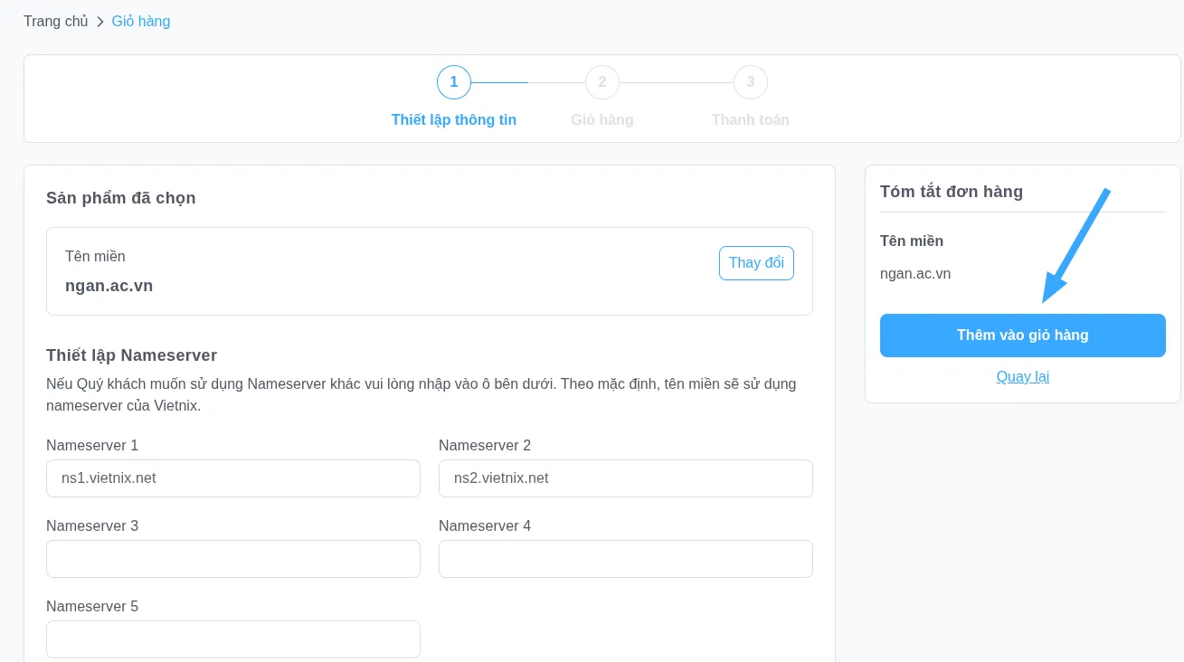Click ngan.ac.vn in the order summary panel
1184x662 pixels.
[914, 274]
